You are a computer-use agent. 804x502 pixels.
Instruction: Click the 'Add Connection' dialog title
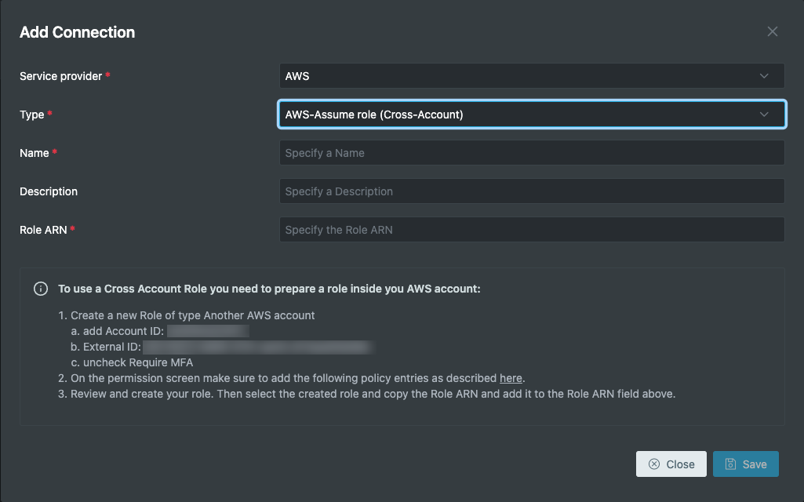pos(78,32)
